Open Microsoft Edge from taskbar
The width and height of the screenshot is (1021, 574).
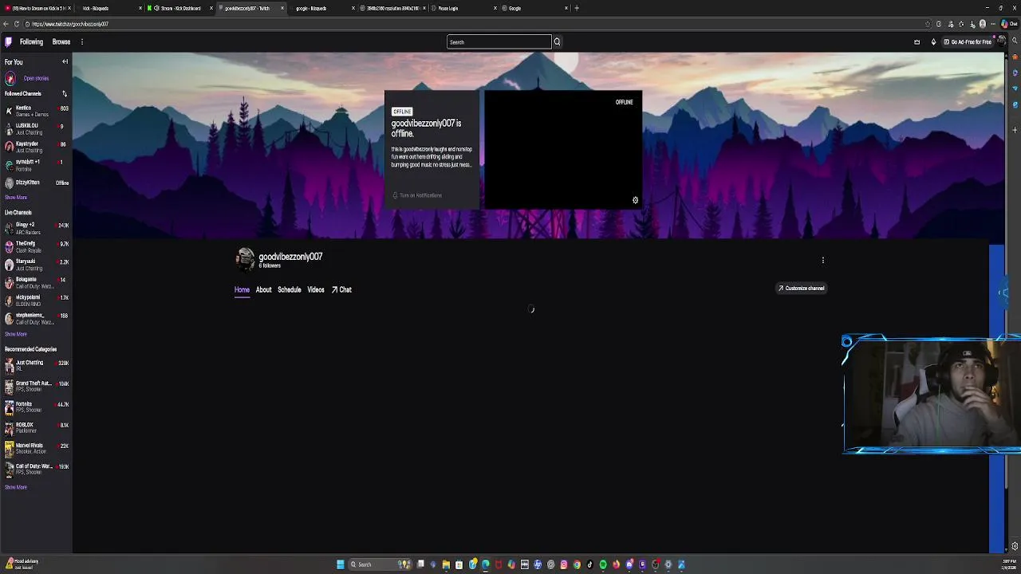point(486,564)
